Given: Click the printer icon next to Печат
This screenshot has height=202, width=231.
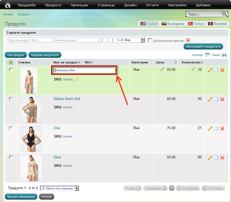Looking at the screenshot, I should (x=224, y=55).
